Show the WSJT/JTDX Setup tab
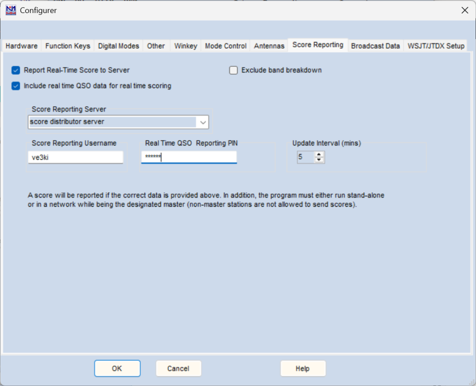This screenshot has height=386, width=476. (436, 46)
